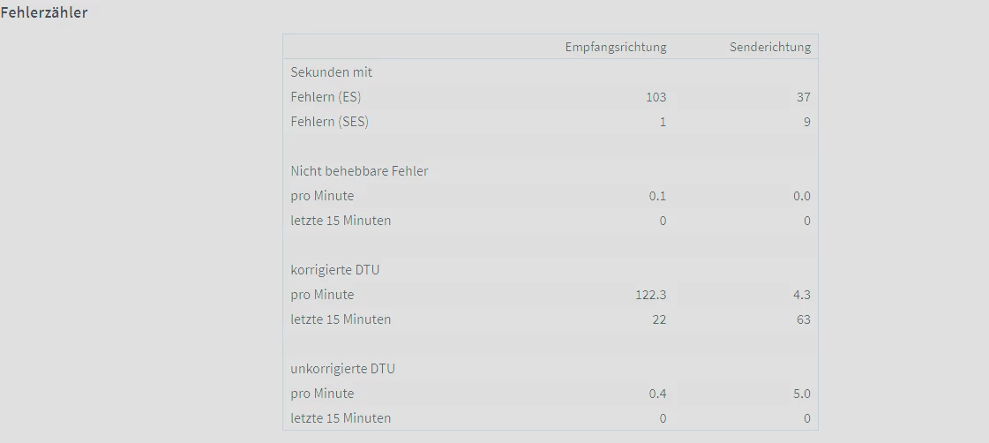Click the Fehlern (ES) row label
This screenshot has width=989, height=443.
pos(326,97)
